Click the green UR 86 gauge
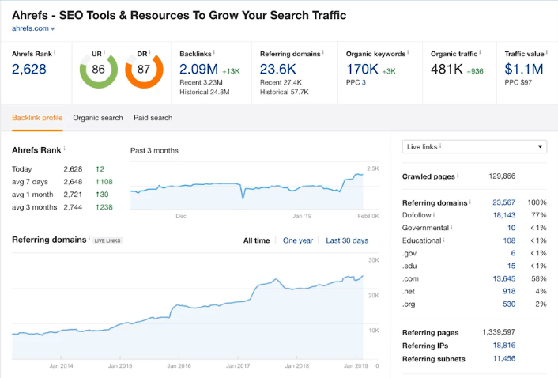This screenshot has width=558, height=378. [99, 70]
